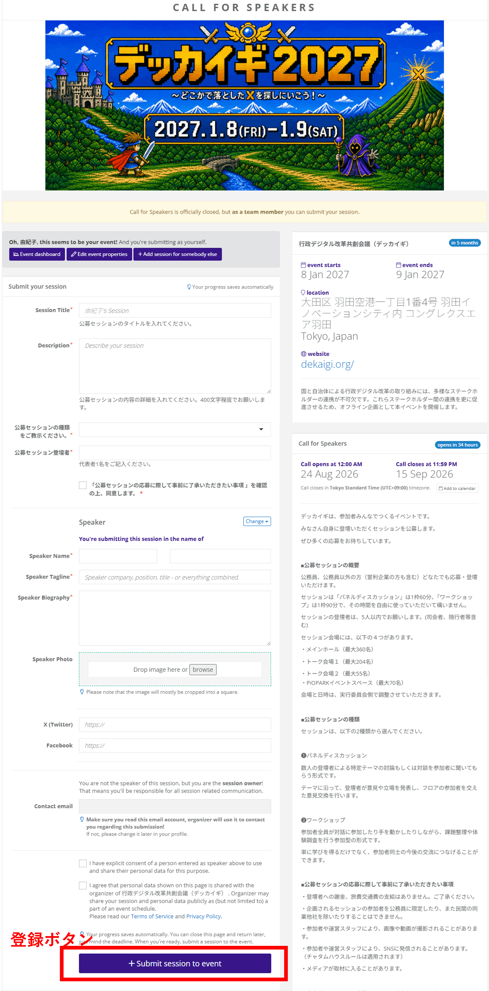Click the '9 Jan 2027' end date
The height and width of the screenshot is (991, 489).
point(420,275)
